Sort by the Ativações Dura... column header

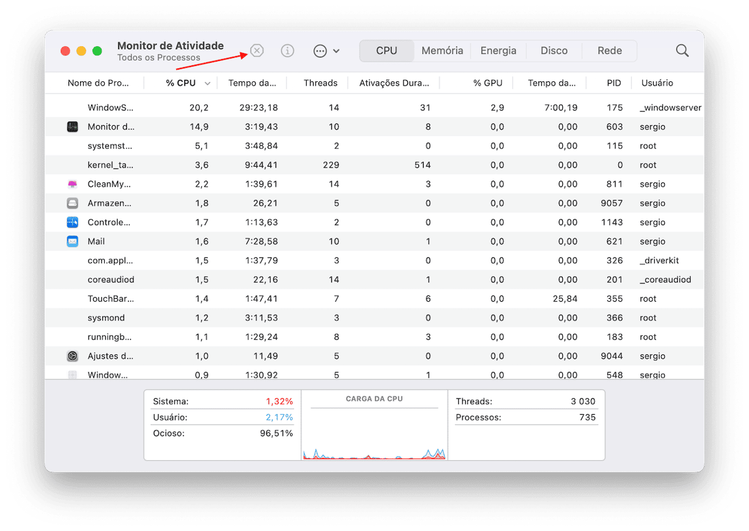point(394,83)
